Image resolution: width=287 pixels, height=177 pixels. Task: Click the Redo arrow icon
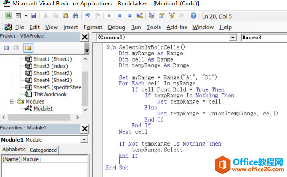tap(97, 15)
